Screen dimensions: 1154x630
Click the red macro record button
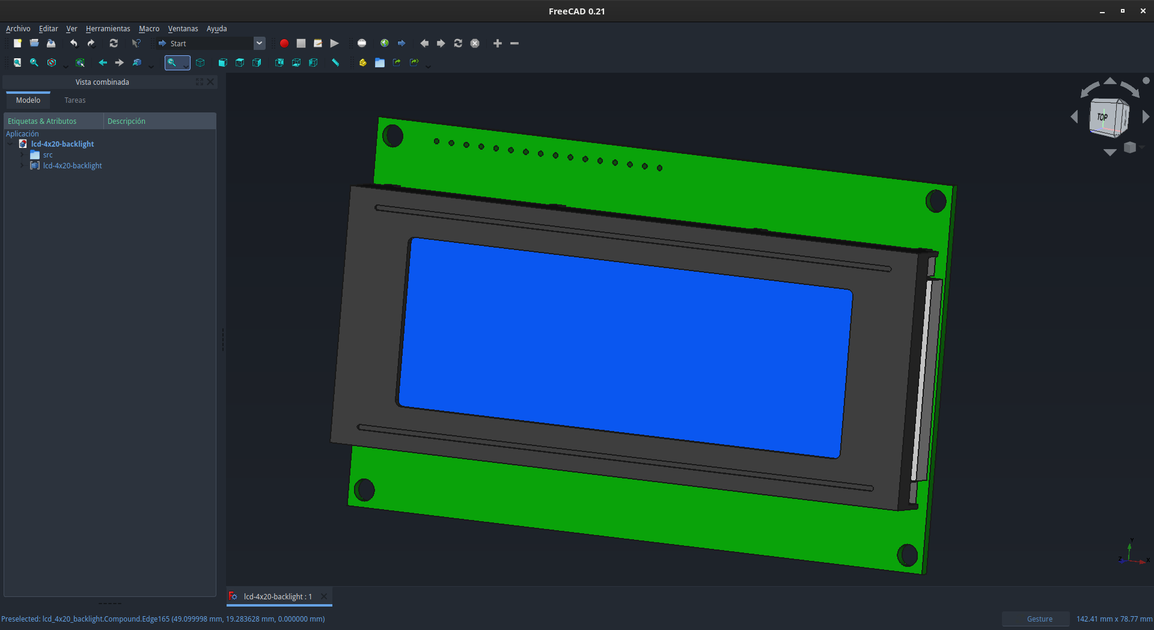pyautogui.click(x=284, y=43)
